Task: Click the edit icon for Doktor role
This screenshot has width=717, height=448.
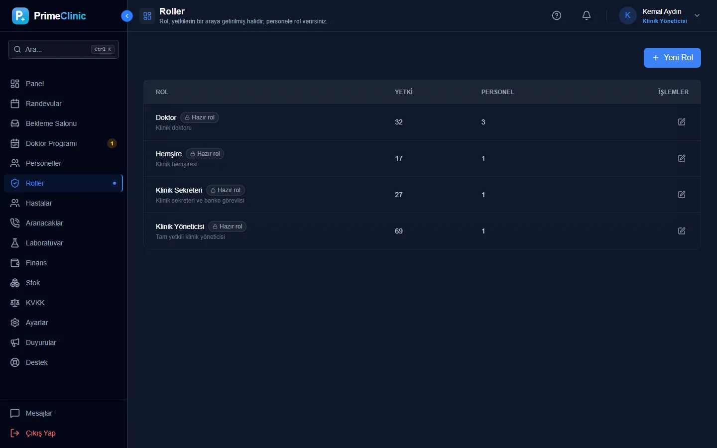Action: click(x=682, y=122)
